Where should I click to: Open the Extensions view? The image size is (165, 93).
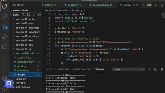(x=5, y=47)
